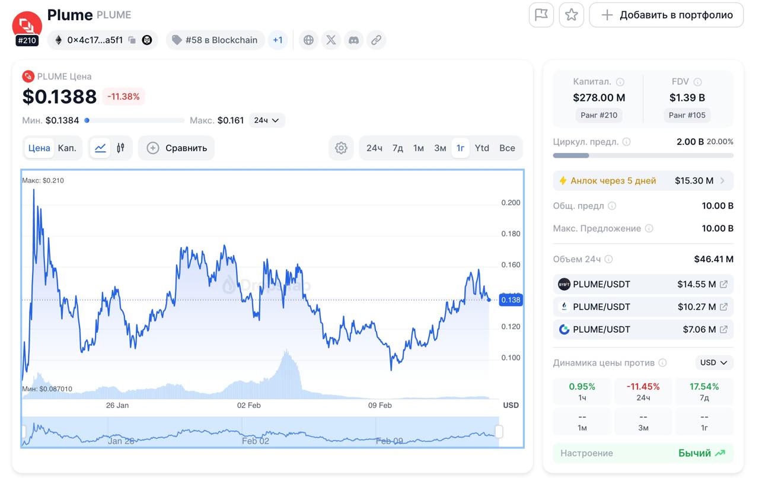This screenshot has width=759, height=478.
Task: Star Plume to add to watchlist
Action: 572,15
